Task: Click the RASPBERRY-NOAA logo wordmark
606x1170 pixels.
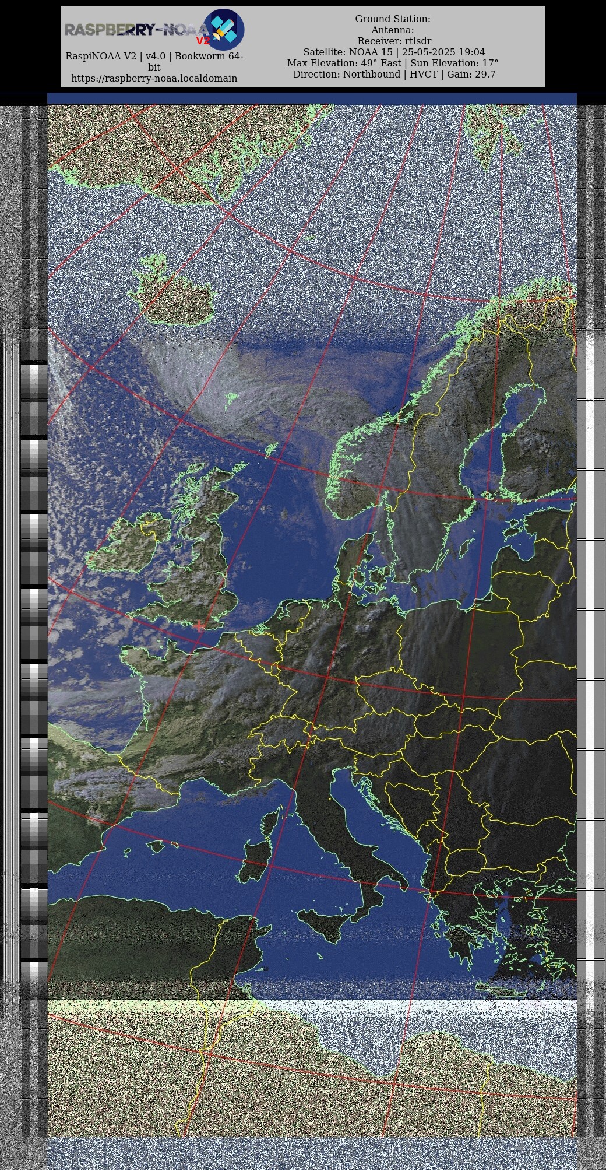Action: click(137, 30)
